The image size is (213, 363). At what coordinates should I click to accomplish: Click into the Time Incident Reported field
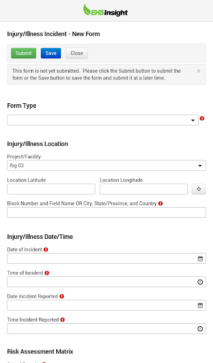(x=106, y=329)
